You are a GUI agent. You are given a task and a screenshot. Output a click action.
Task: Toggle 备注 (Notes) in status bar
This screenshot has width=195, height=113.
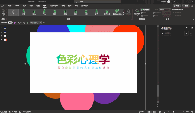[x=142, y=112]
